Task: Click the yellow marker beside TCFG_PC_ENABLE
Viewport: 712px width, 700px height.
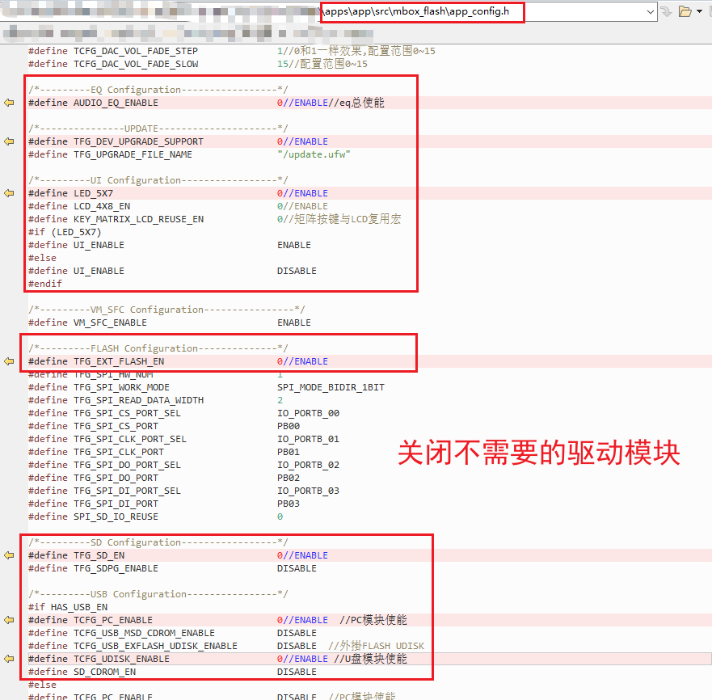Action: point(8,619)
